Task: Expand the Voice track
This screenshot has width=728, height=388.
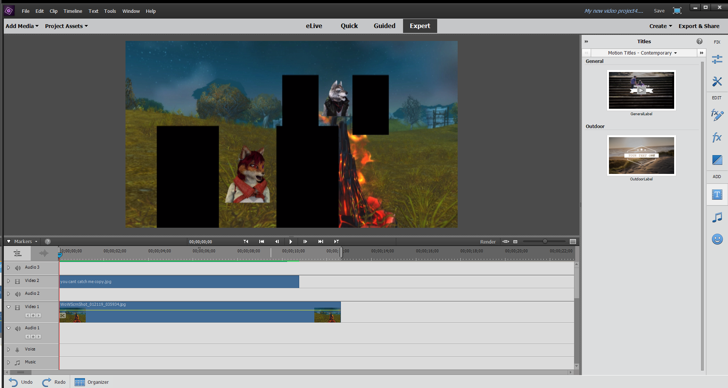Action: (8, 349)
